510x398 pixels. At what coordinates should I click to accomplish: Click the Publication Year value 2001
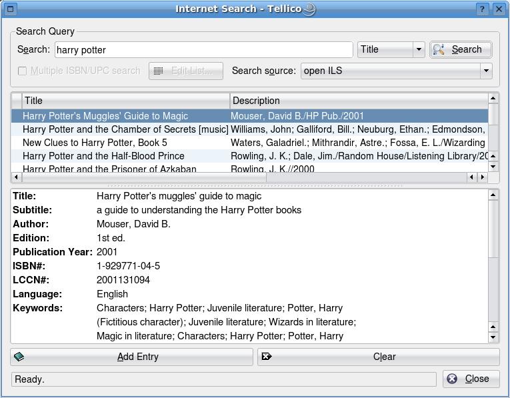(107, 252)
